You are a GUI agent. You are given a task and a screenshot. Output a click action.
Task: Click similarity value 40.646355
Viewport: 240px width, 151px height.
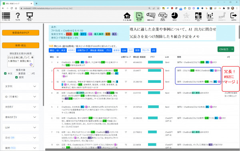click(x=138, y=62)
